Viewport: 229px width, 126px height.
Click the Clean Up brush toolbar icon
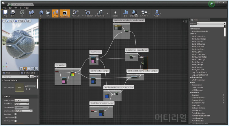48,12
